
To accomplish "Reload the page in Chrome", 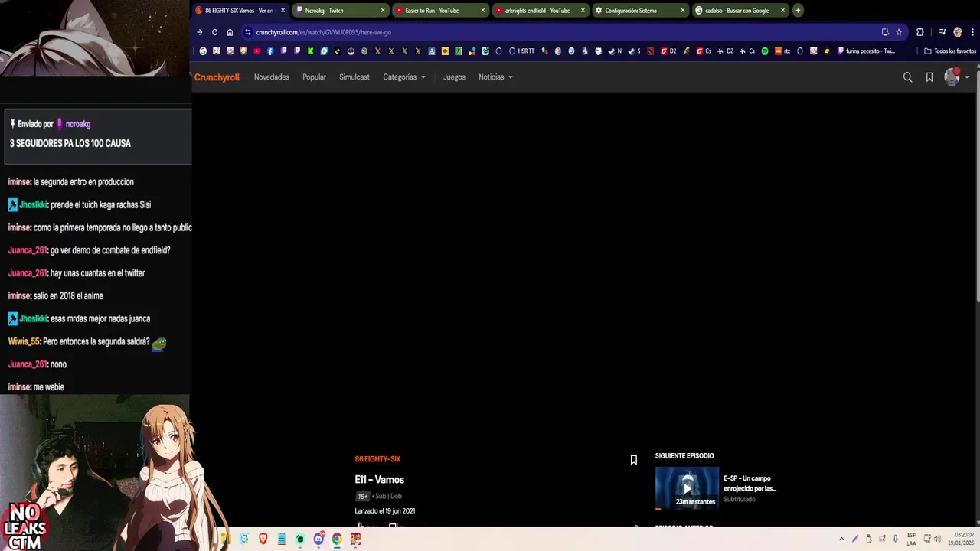I will pos(214,32).
